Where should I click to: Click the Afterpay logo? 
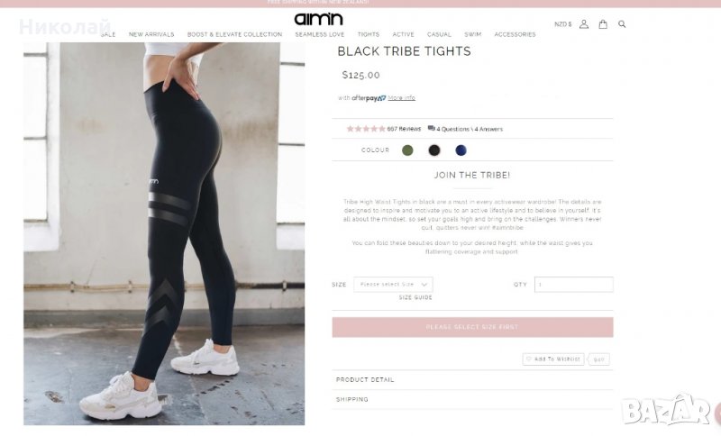click(369, 98)
